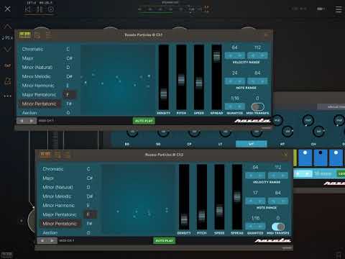Screen dimensions: 345x259
Task: Tap previous preset arrow in Ch1 window
Action: click(22, 121)
